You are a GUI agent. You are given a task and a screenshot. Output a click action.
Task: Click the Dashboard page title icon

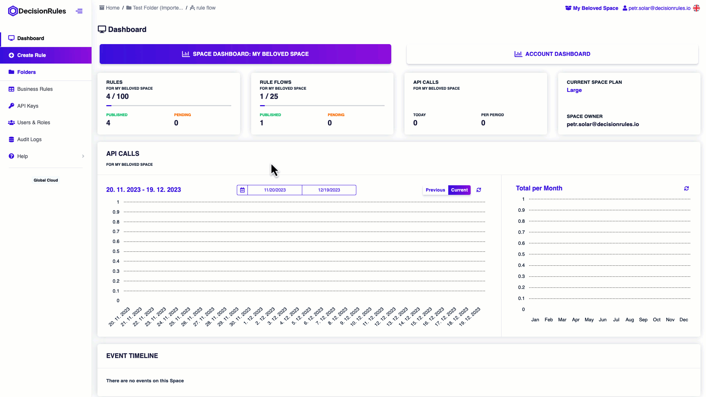(102, 29)
